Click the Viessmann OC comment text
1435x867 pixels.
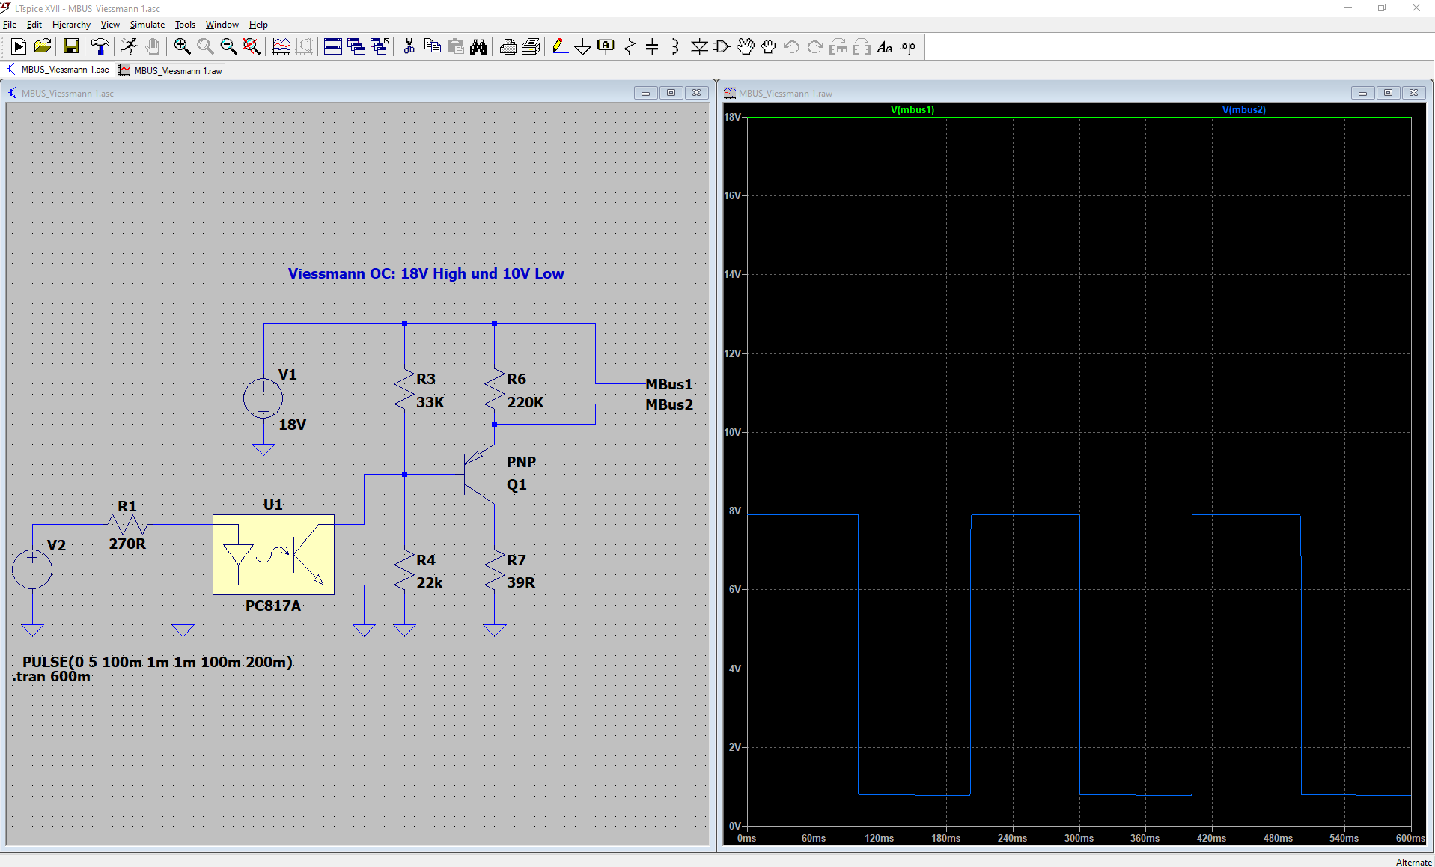tap(426, 274)
